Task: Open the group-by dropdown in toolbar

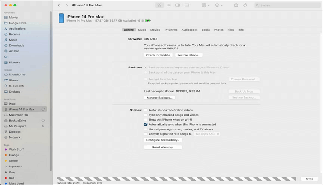Action: [x=206, y=5]
